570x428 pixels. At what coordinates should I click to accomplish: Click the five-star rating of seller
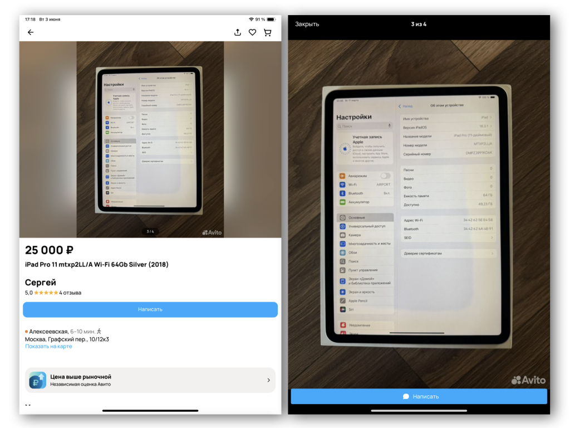[x=46, y=293]
